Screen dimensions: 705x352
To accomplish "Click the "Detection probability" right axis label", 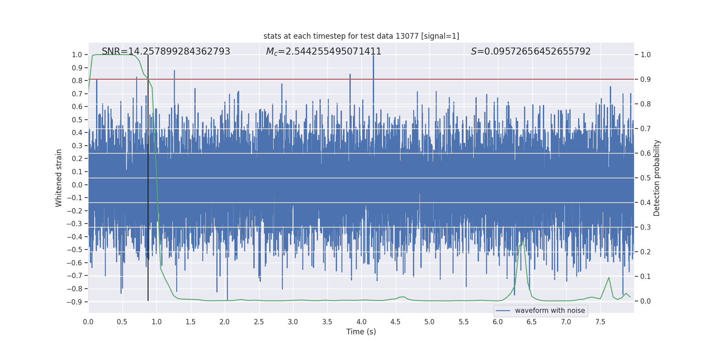I will point(657,178).
